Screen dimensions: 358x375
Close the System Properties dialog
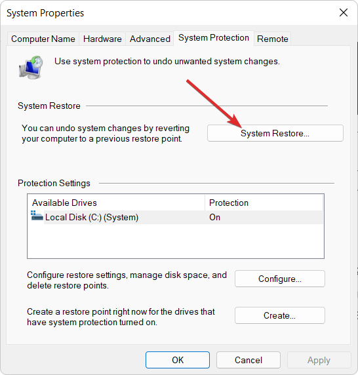(343, 12)
